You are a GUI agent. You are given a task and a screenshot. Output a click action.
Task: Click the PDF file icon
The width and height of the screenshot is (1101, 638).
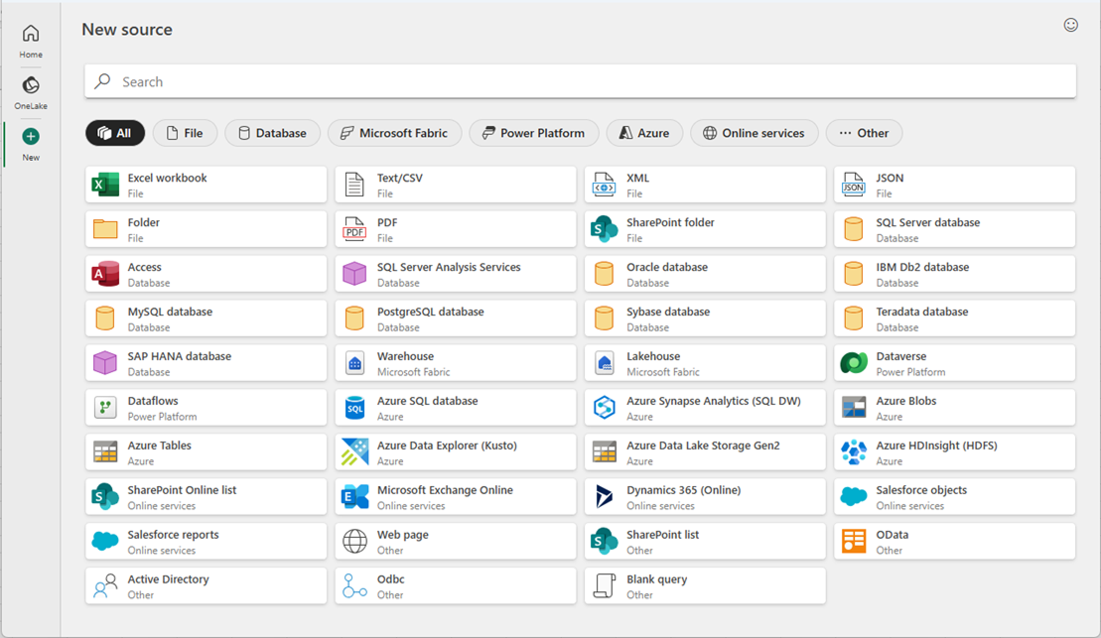[x=354, y=229]
